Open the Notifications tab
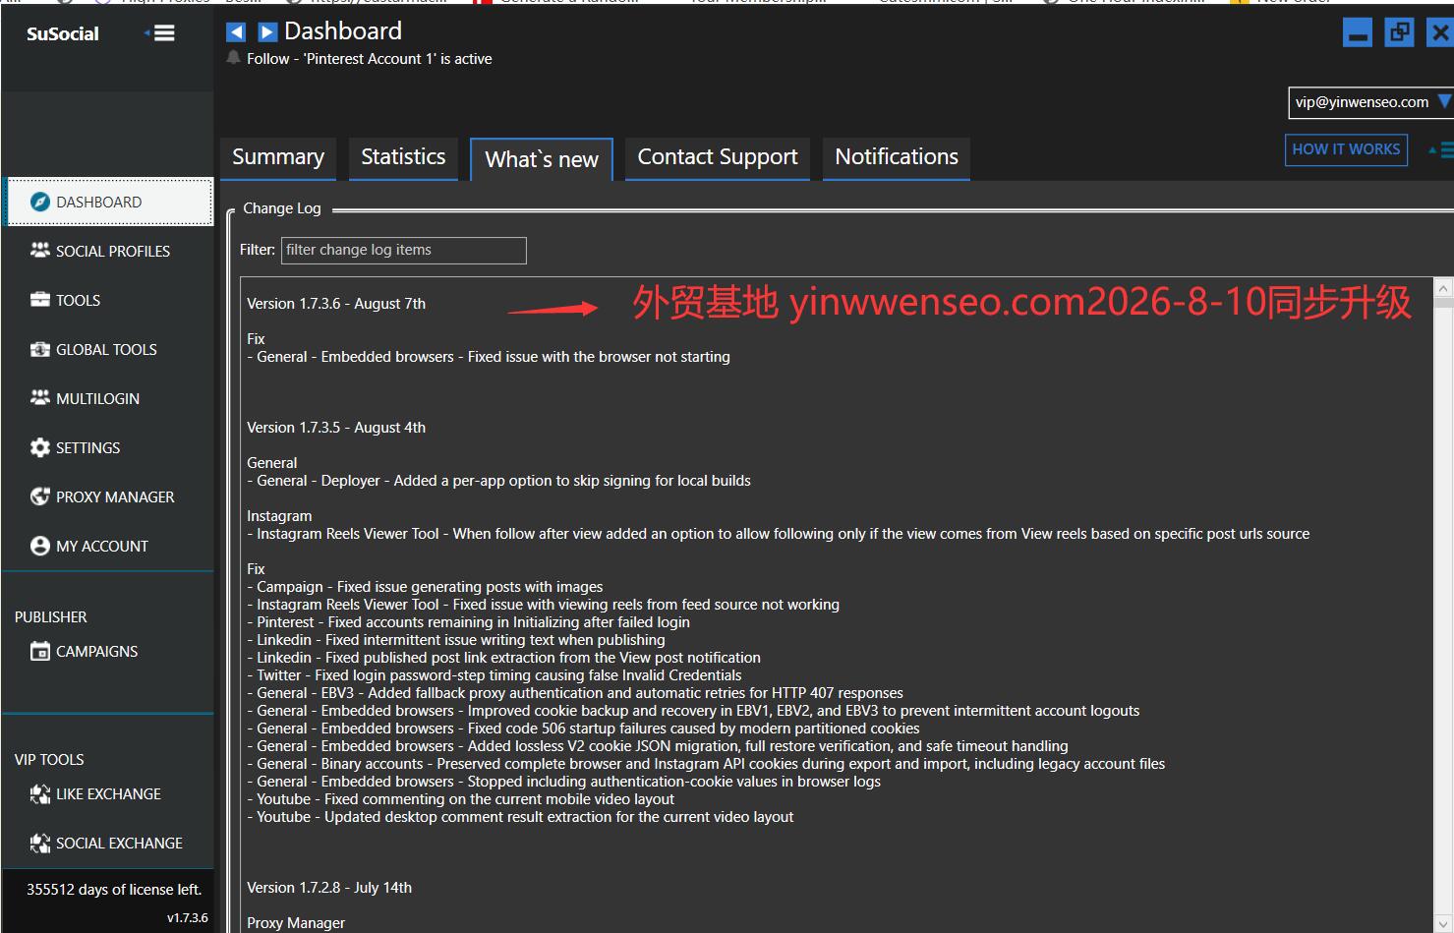 click(x=897, y=157)
